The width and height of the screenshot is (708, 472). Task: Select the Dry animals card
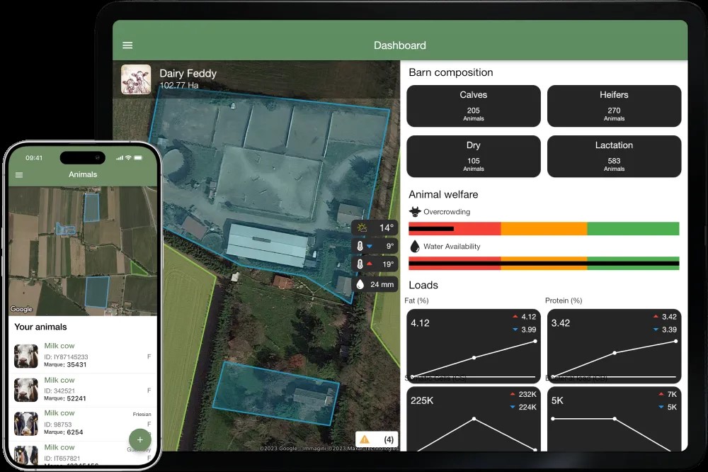coord(473,156)
